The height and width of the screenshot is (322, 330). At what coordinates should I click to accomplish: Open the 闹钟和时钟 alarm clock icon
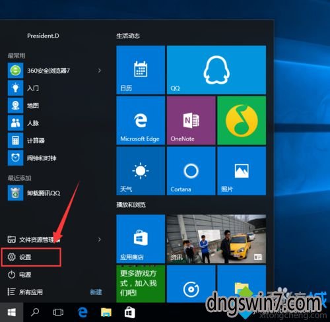[15, 158]
